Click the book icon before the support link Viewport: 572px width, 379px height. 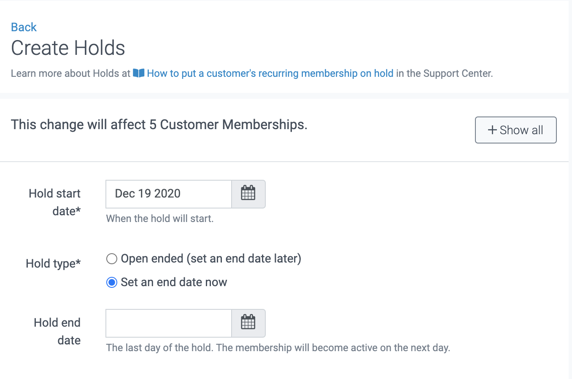point(138,73)
